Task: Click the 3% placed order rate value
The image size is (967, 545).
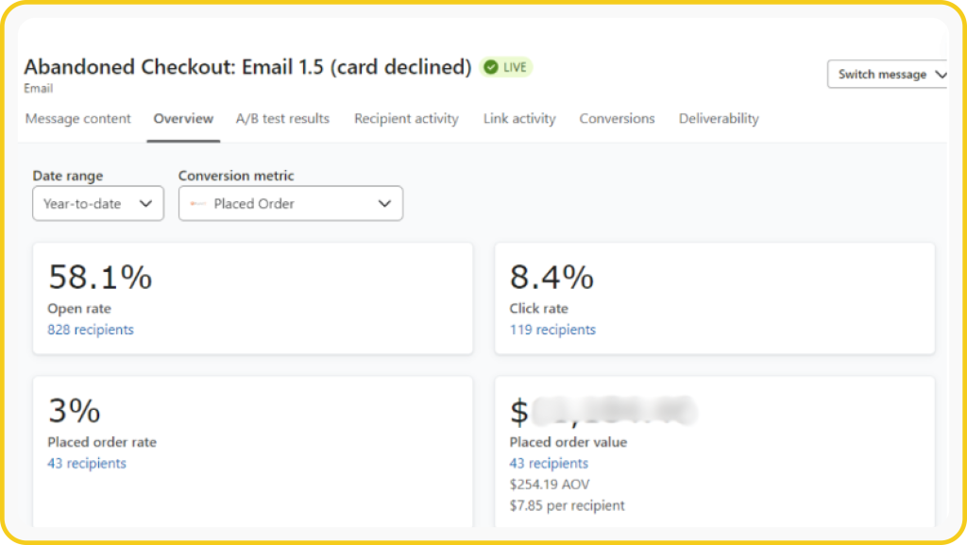Action: 75,412
